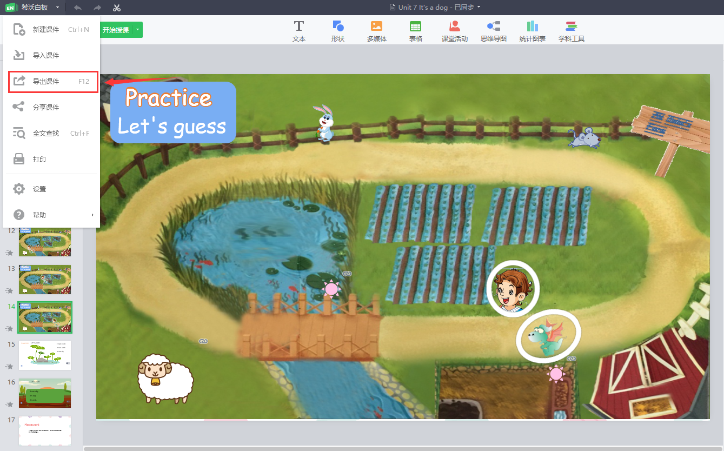Viewport: 724px width, 451px height.
Task: Select the Shape (形状) tool
Action: (338, 31)
